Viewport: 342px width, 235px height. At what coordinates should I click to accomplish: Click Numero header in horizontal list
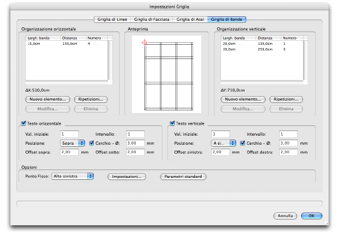click(x=97, y=38)
